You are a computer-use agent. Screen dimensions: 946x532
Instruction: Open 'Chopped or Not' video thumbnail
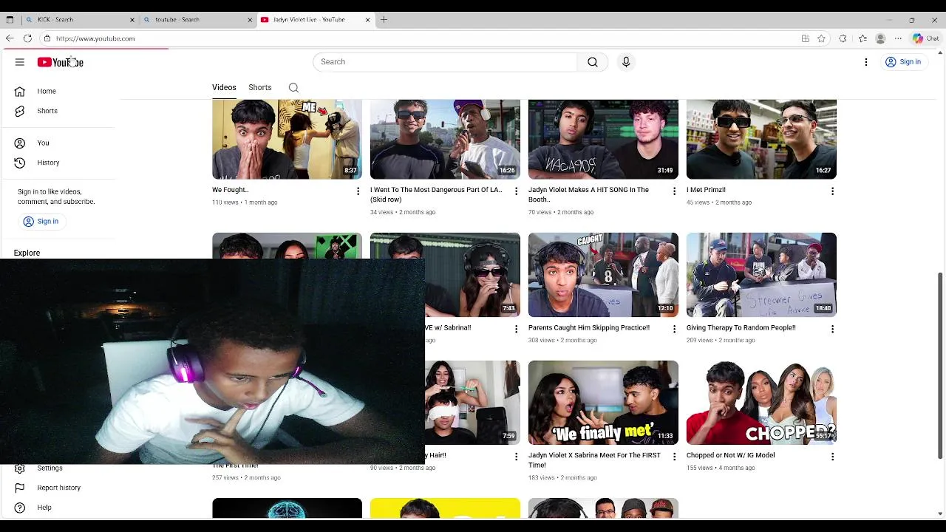coord(761,403)
